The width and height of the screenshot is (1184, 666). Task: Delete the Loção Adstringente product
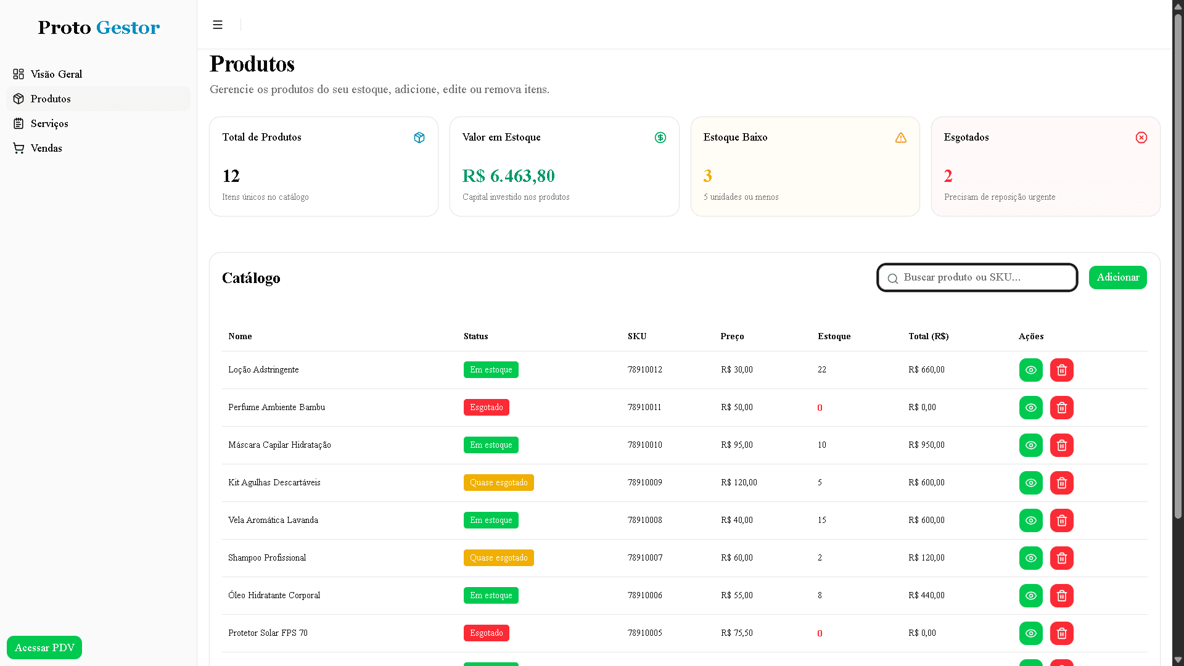coord(1061,370)
